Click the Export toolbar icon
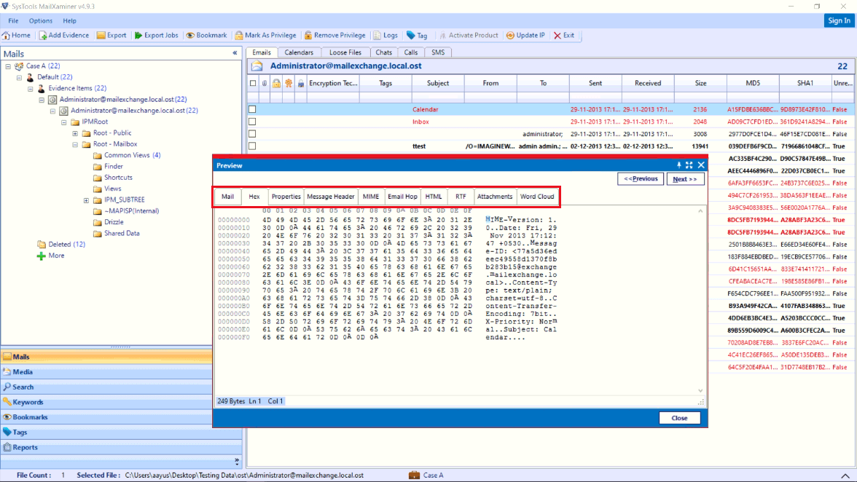The width and height of the screenshot is (857, 482). (101, 36)
